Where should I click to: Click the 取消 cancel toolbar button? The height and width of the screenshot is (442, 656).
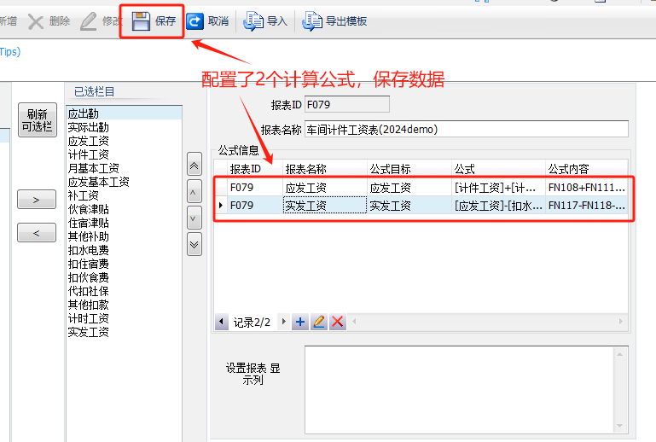[207, 21]
